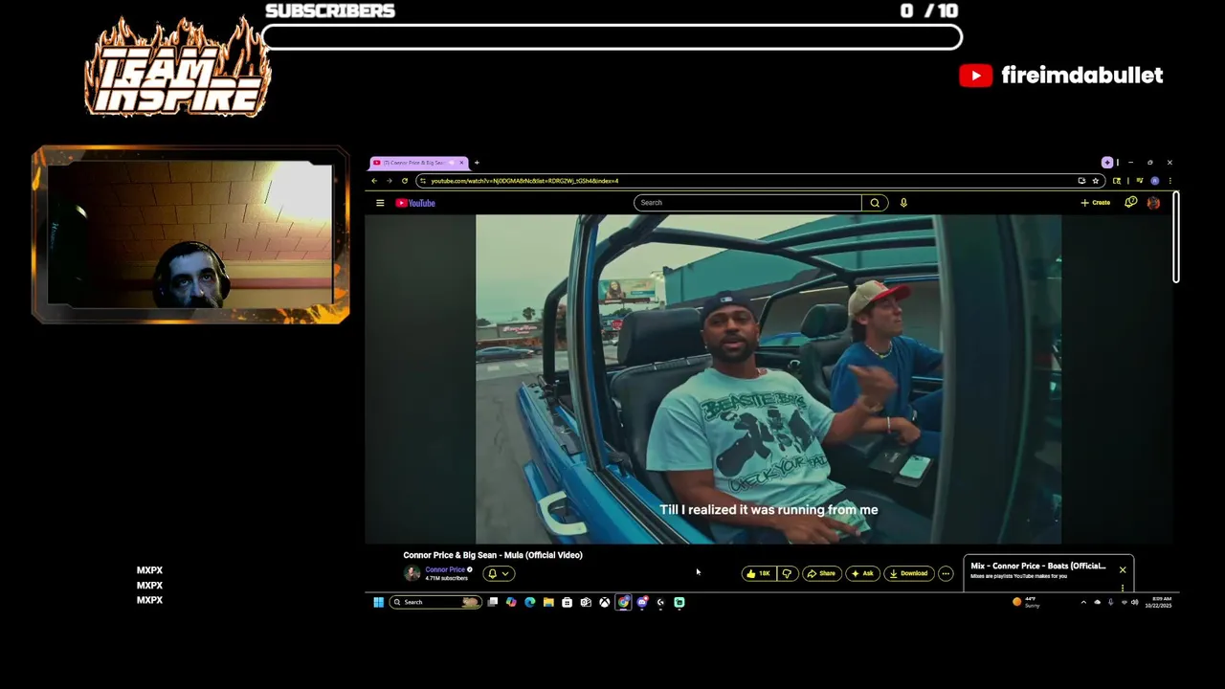1225x689 pixels.
Task: Go forward using the browser forward arrow
Action: pyautogui.click(x=390, y=181)
